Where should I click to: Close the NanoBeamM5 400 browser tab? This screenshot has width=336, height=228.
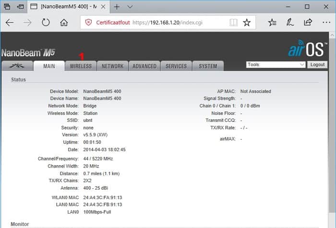coord(103,7)
